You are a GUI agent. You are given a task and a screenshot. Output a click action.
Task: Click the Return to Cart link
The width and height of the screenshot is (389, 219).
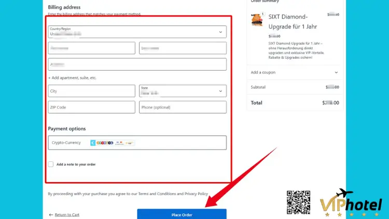point(67,214)
